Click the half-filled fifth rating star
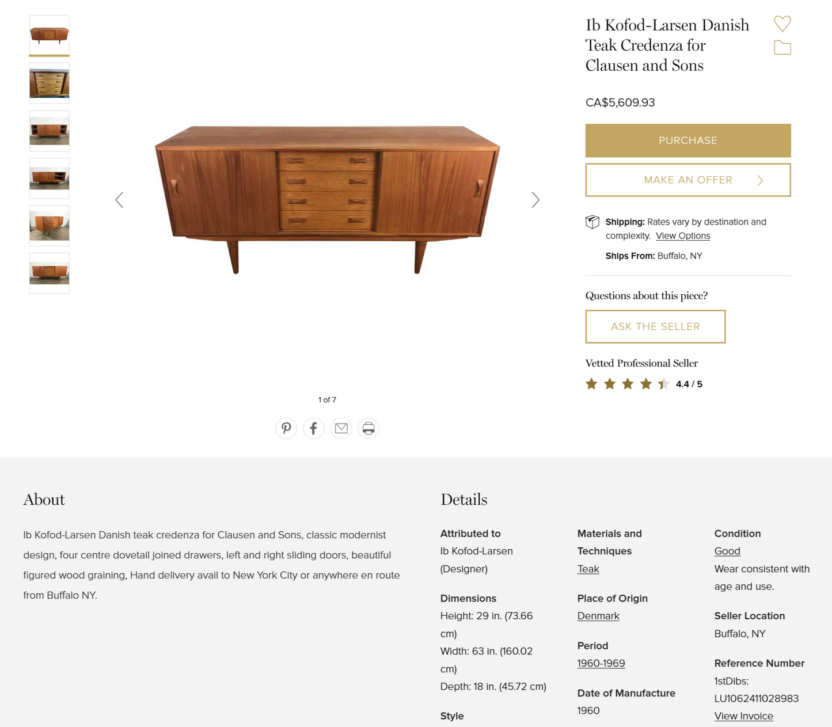The height and width of the screenshot is (727, 832). click(663, 383)
